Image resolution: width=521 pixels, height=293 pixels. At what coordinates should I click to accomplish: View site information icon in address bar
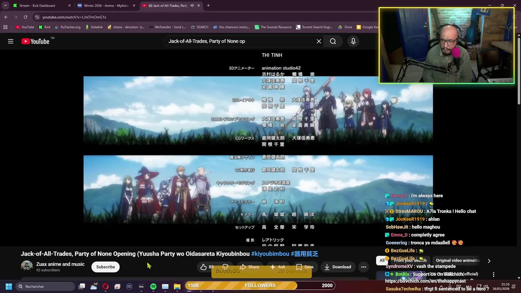pyautogui.click(x=37, y=17)
